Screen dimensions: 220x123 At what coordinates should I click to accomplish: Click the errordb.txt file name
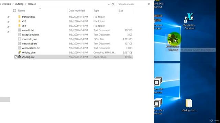(x=28, y=30)
